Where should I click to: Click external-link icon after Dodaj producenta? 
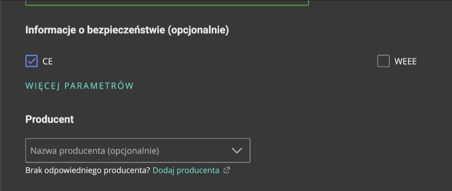point(227,171)
